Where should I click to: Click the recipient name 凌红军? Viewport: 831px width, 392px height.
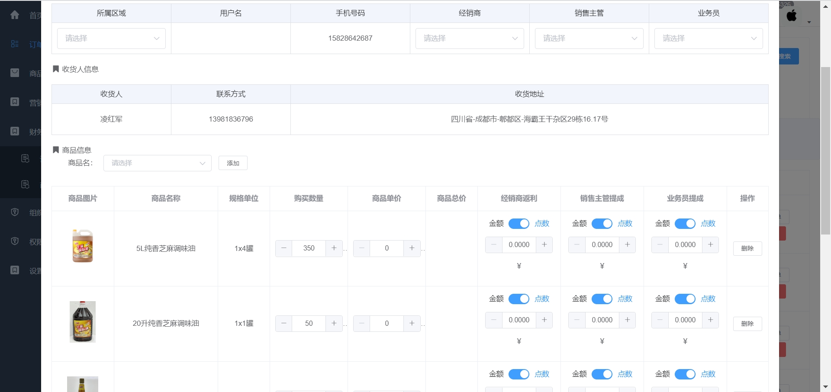(111, 119)
